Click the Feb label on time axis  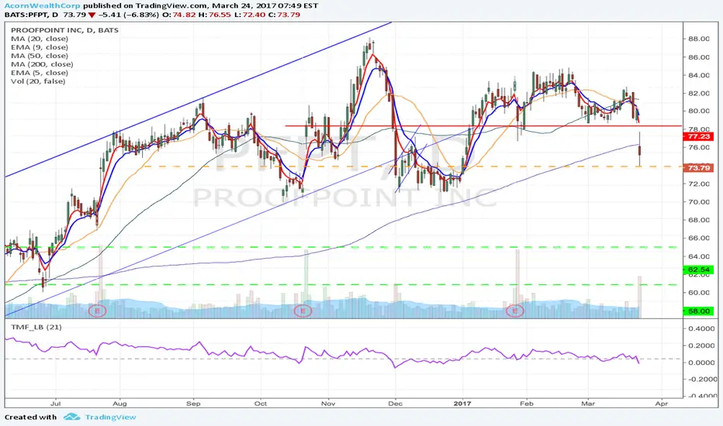(527, 404)
